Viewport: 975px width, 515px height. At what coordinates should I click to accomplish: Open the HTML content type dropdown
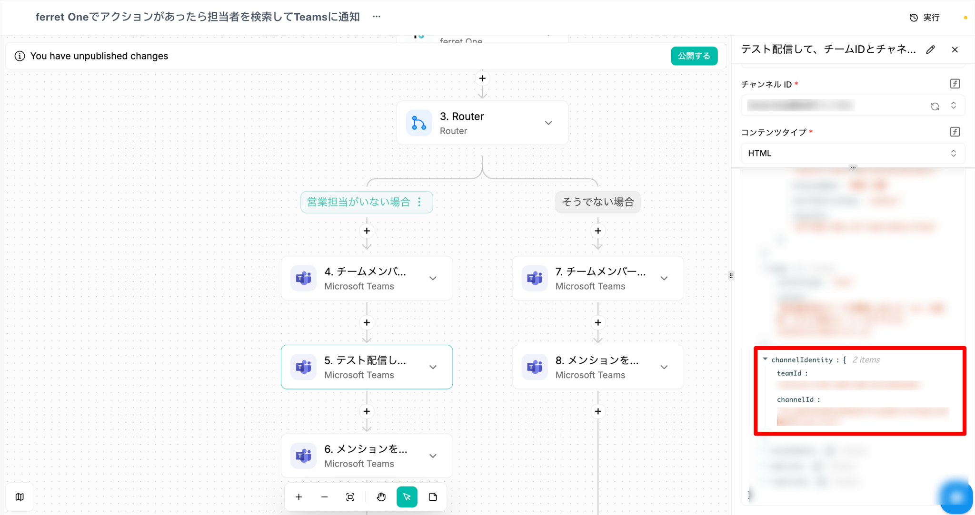(x=852, y=153)
